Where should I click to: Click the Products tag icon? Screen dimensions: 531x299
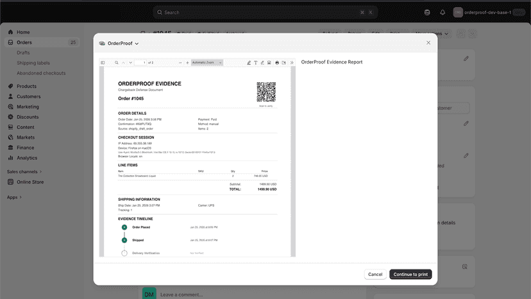[x=10, y=86]
